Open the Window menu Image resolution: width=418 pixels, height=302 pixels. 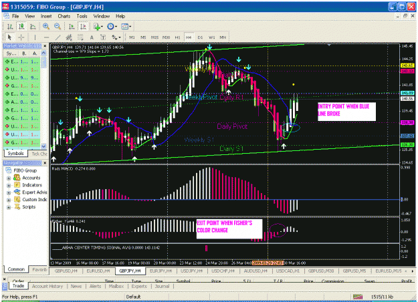[101, 16]
